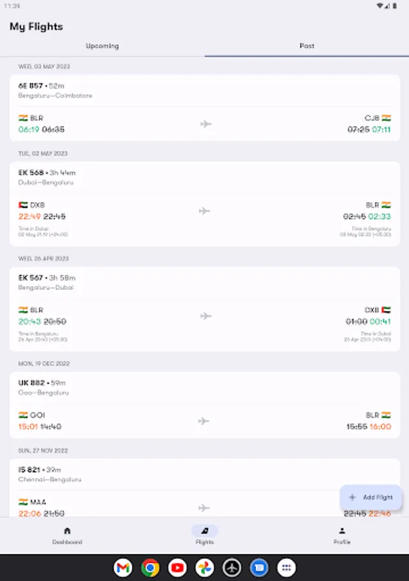The width and height of the screenshot is (409, 581).
Task: Open flight I5 821 Chennai–Bengaluru card
Action: coord(205,488)
